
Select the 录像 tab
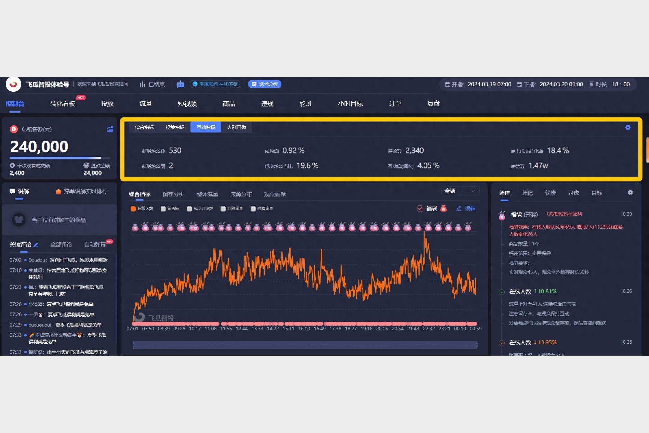click(x=573, y=193)
